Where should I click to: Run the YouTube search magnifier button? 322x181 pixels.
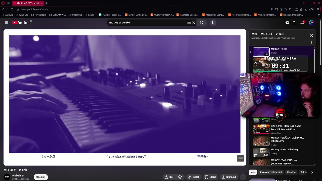202,23
